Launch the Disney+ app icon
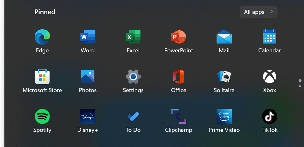 (88, 116)
